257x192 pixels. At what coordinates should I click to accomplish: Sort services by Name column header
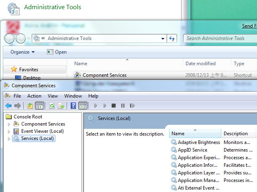pyautogui.click(x=195, y=133)
